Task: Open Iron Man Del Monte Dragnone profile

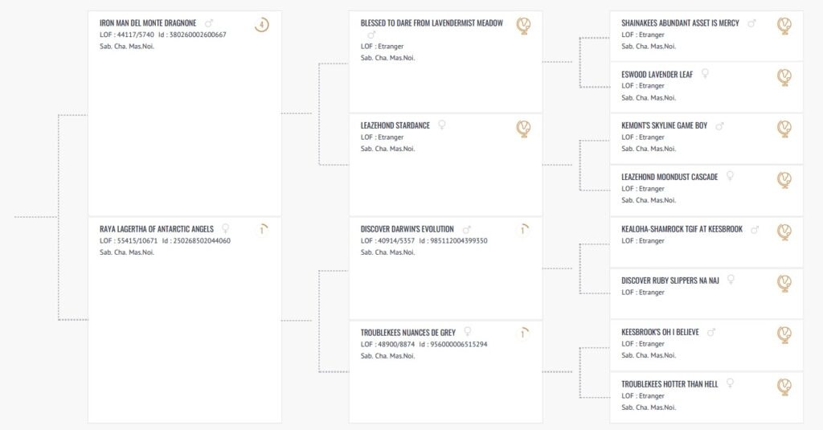Action: pyautogui.click(x=148, y=23)
